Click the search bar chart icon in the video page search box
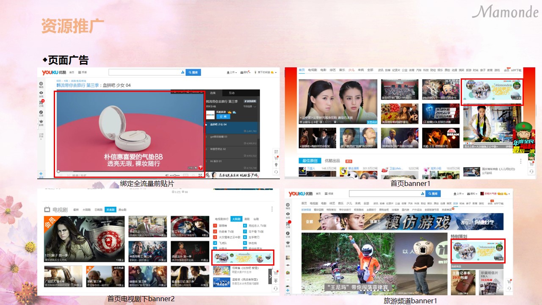 click(x=183, y=72)
